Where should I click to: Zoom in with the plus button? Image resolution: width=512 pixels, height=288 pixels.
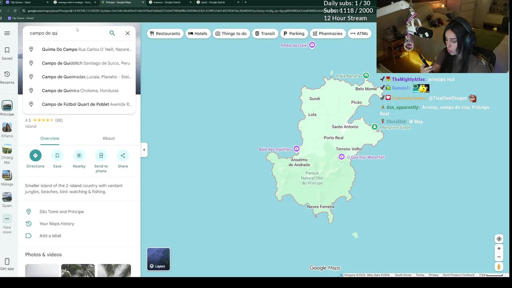[499, 248]
